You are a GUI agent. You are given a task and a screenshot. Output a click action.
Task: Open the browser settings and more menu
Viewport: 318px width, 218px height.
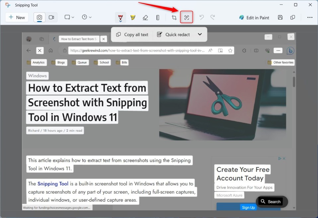(278, 51)
